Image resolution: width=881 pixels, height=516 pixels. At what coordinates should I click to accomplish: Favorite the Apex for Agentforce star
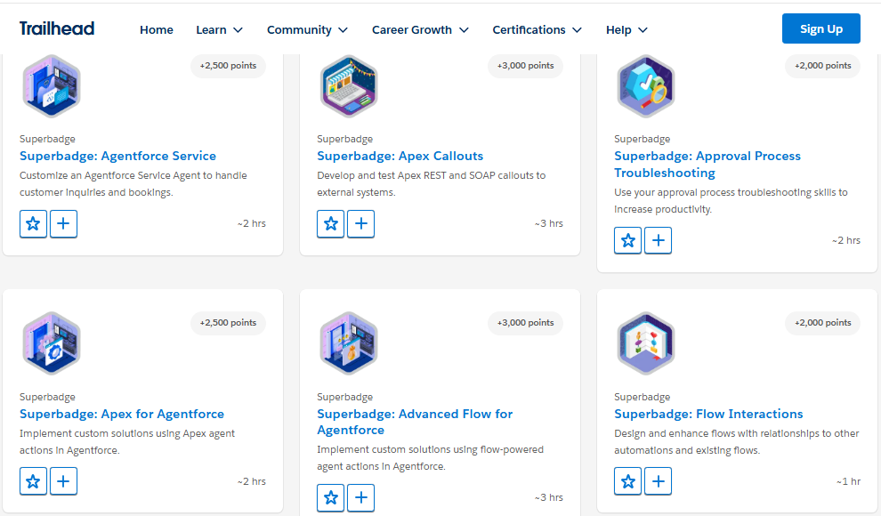33,481
